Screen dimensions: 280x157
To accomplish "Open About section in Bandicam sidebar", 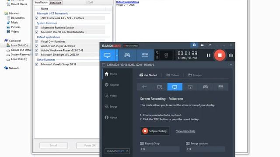I will pos(111,117).
